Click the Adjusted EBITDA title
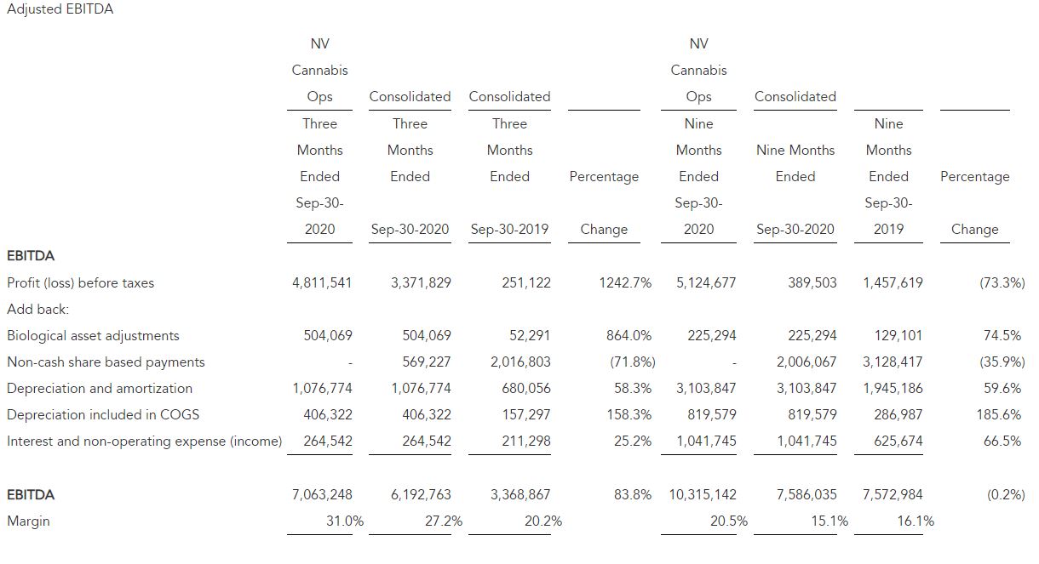 click(60, 9)
